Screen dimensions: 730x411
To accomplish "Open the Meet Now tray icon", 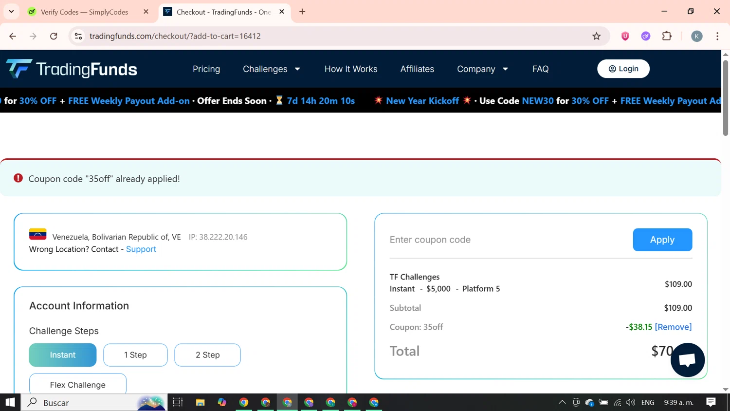I will 576,402.
